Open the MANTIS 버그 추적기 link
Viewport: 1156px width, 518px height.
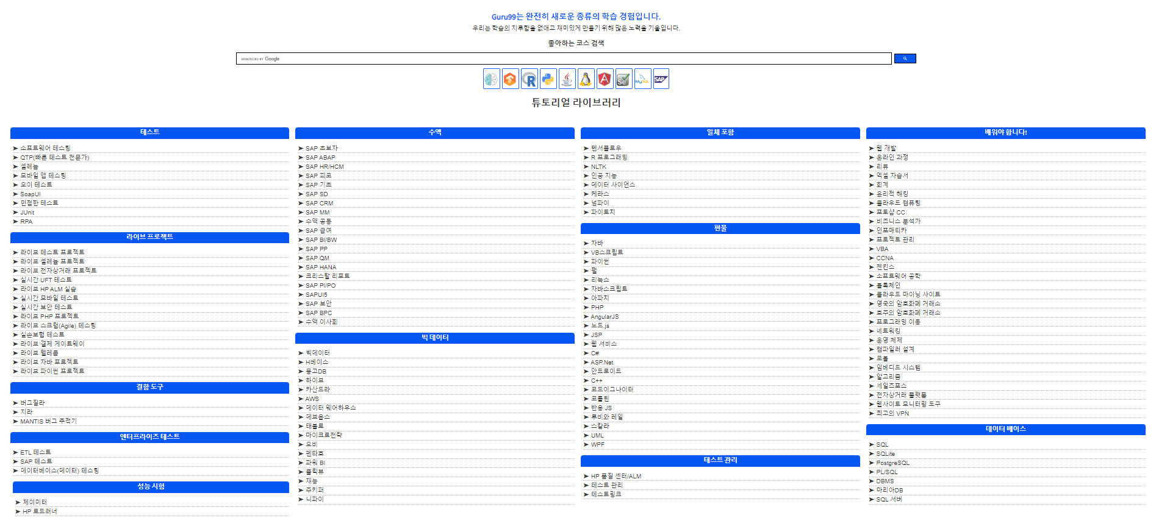pos(48,421)
